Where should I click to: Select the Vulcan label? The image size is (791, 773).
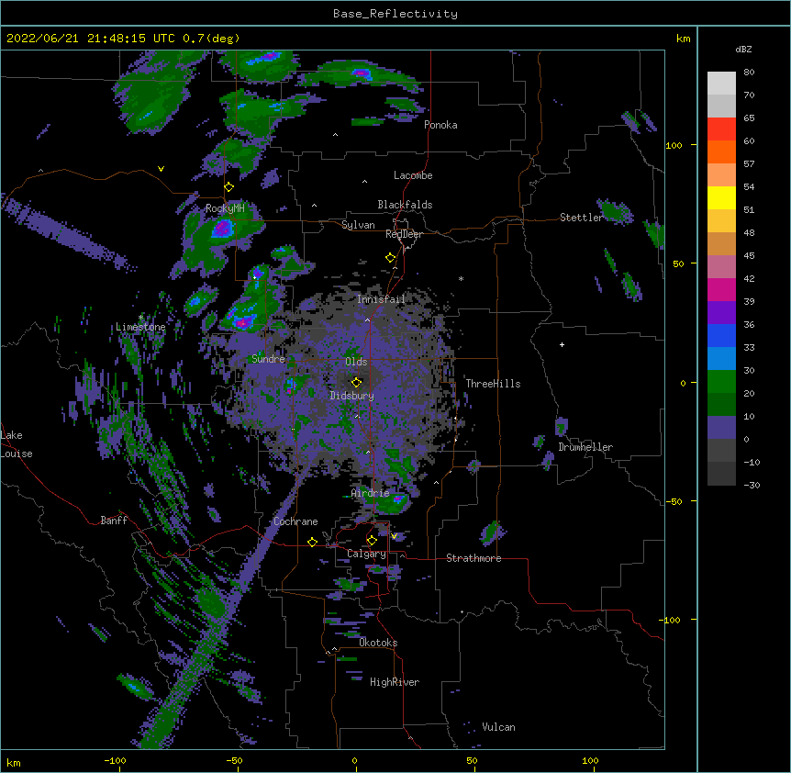click(498, 727)
